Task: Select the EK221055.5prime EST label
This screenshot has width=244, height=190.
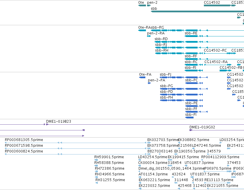Action: [x=222, y=186]
